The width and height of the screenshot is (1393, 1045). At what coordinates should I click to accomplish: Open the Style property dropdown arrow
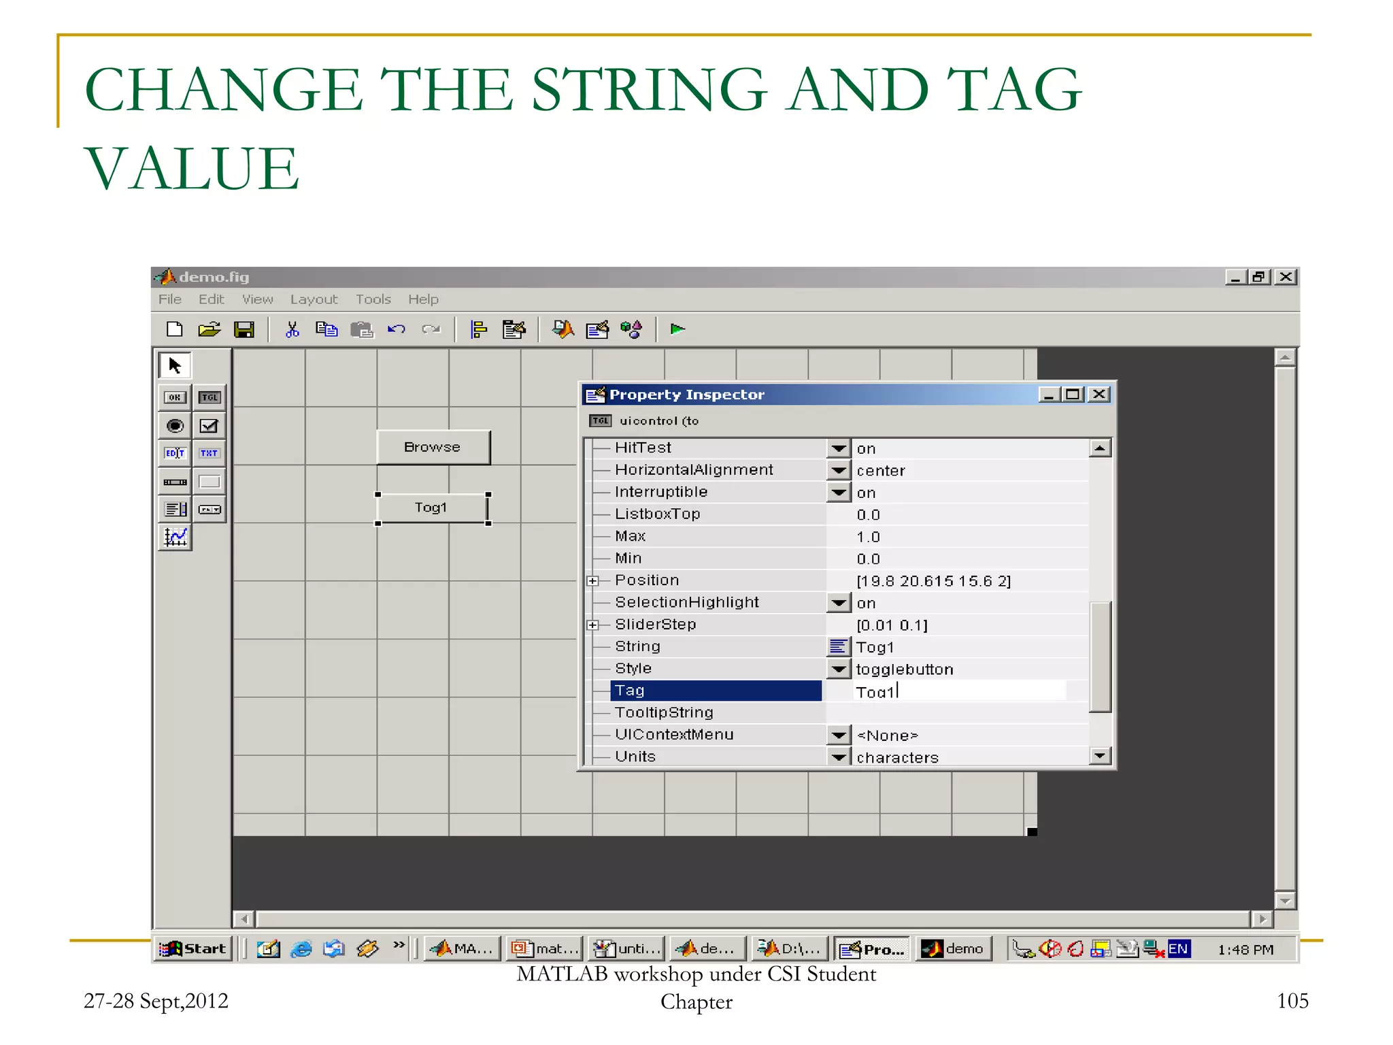839,669
